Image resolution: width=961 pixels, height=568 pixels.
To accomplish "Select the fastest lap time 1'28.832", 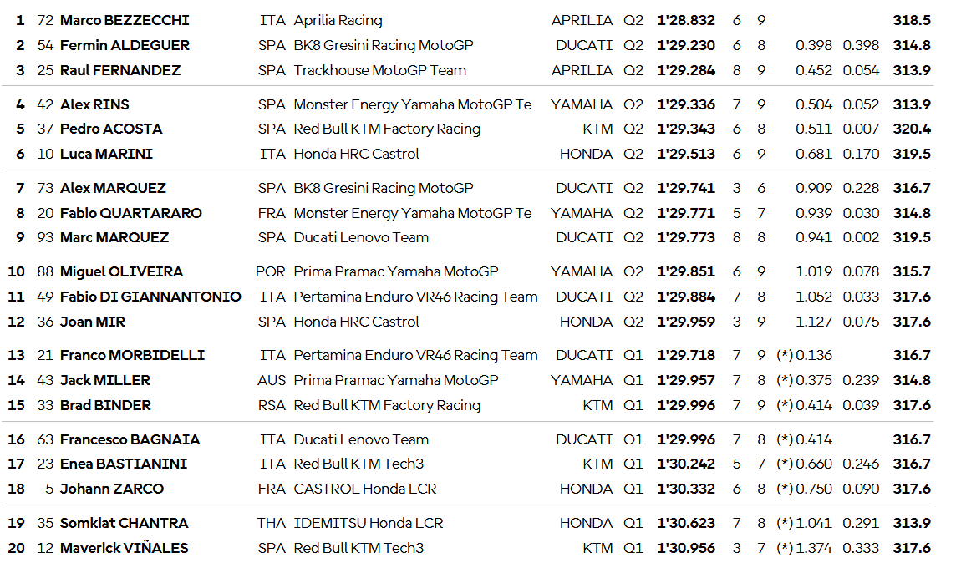I will tap(685, 20).
